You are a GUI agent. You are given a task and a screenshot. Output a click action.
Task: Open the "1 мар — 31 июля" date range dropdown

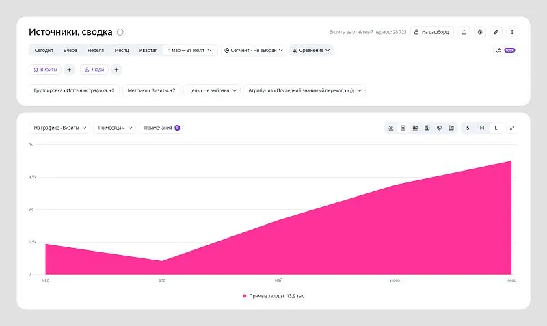point(190,50)
